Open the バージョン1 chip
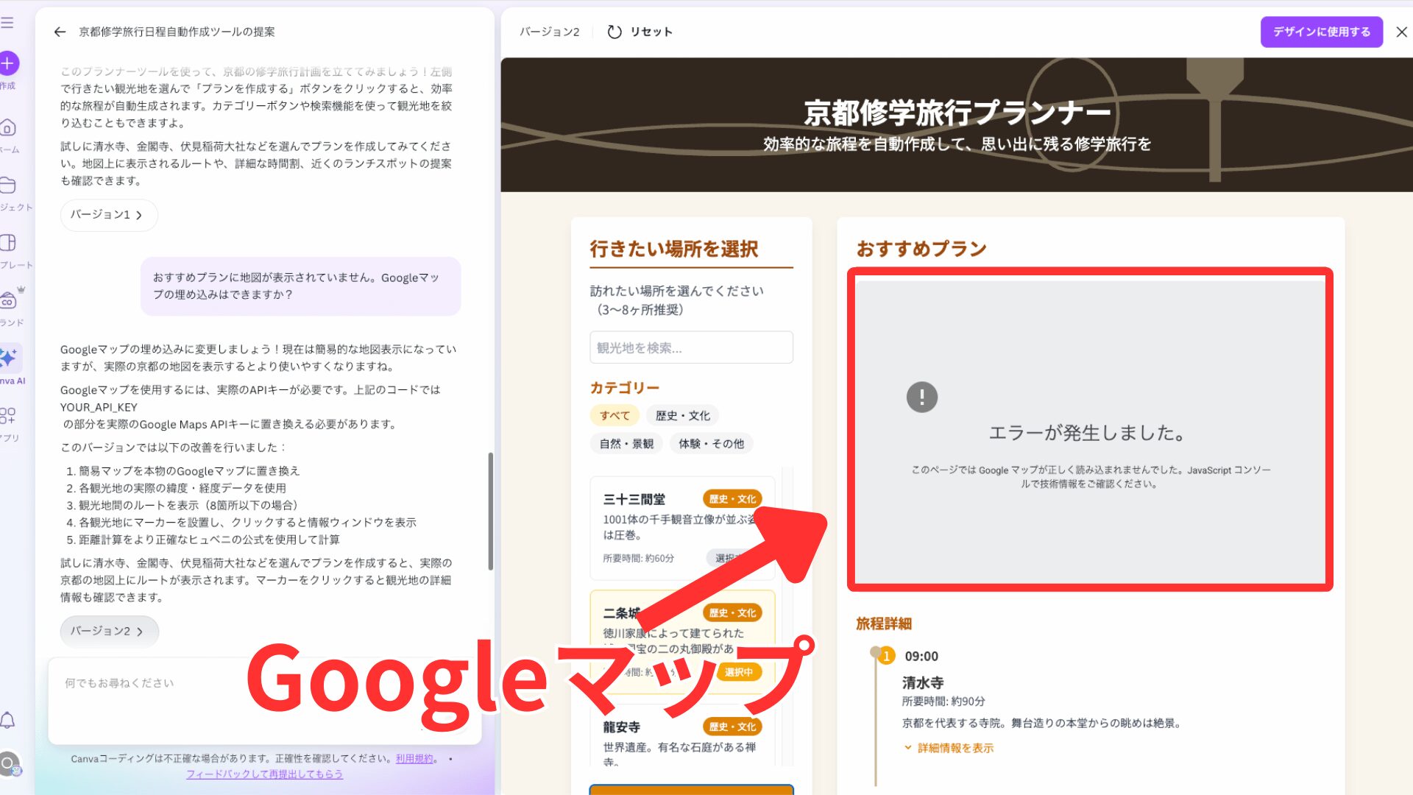This screenshot has height=795, width=1413. tap(108, 215)
